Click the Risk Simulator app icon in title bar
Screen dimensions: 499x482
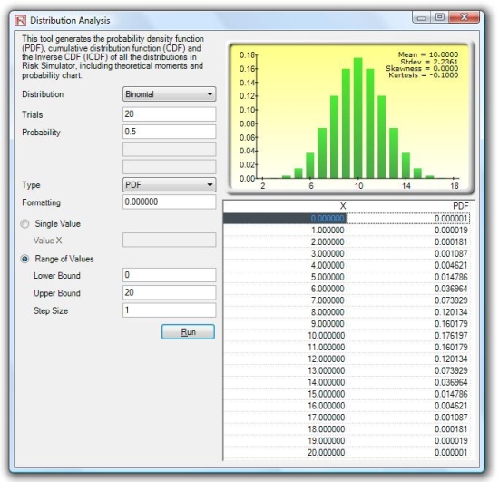(21, 20)
